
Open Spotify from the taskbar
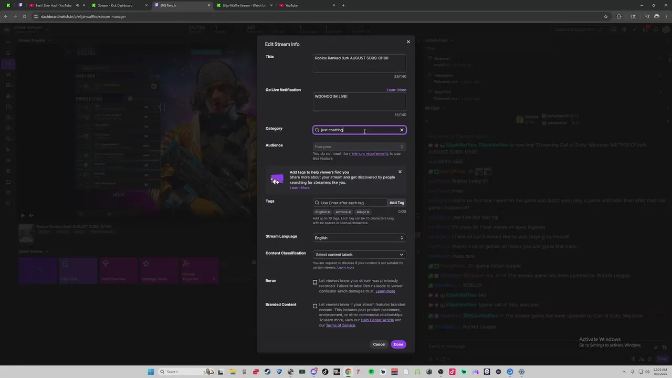(371, 372)
